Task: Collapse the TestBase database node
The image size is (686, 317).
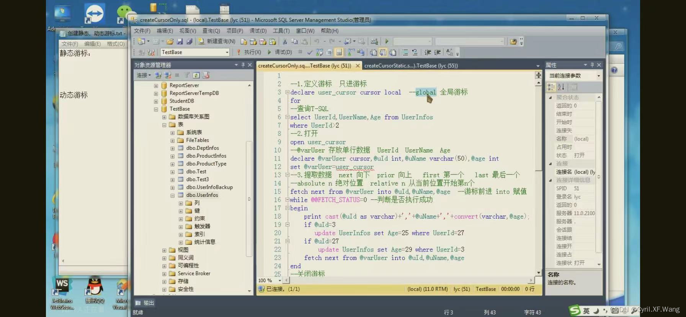Action: 156,109
